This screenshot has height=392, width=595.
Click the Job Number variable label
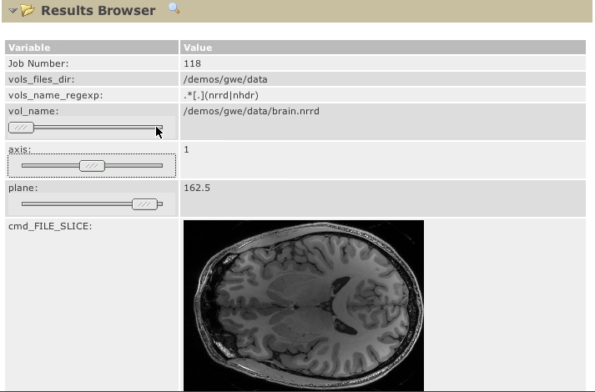[x=38, y=63]
